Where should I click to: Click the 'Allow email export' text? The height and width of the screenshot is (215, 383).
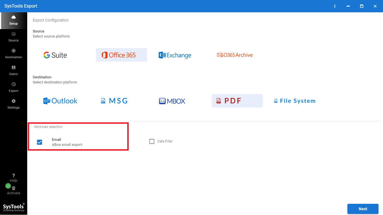pyautogui.click(x=67, y=145)
